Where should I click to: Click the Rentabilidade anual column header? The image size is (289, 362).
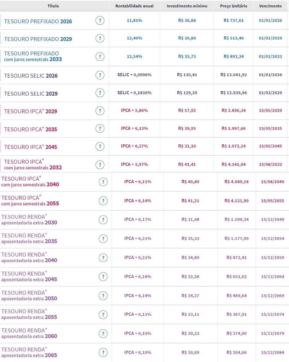click(134, 6)
